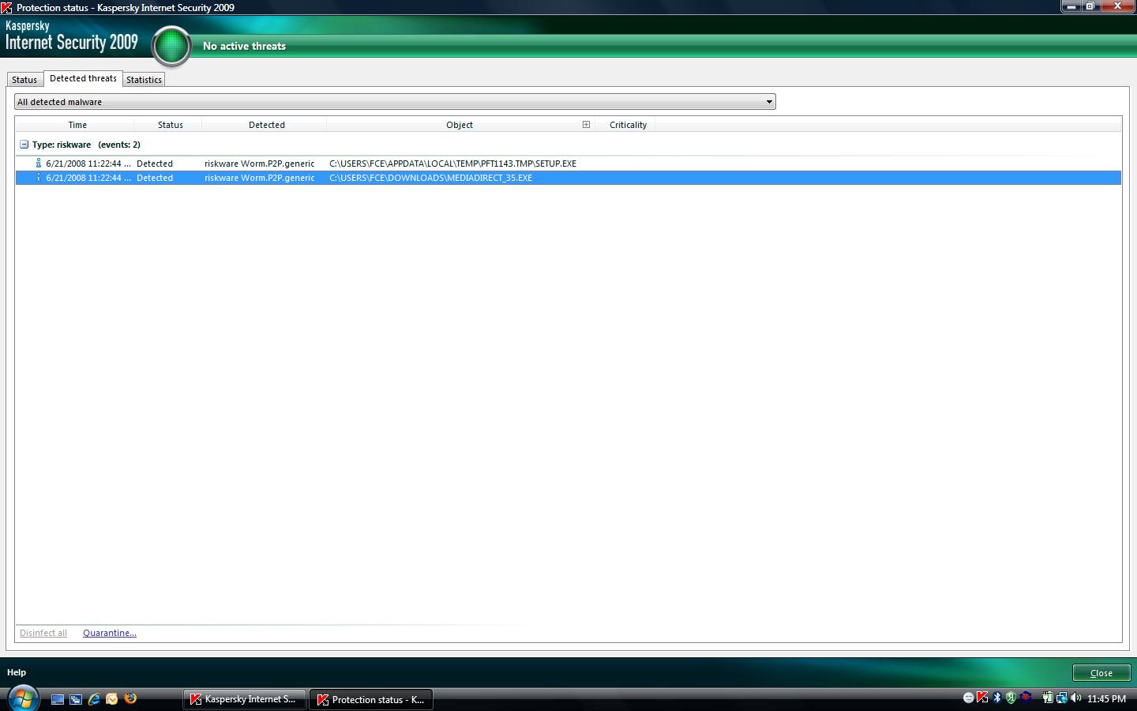Viewport: 1137px width, 711px height.
Task: Click the Kaspersky logo in title bar
Action: [6, 7]
